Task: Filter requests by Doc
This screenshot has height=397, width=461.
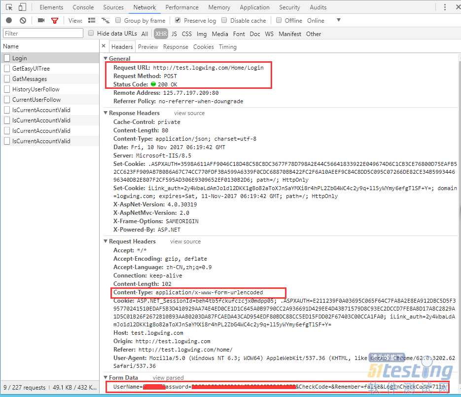Action: (255, 34)
